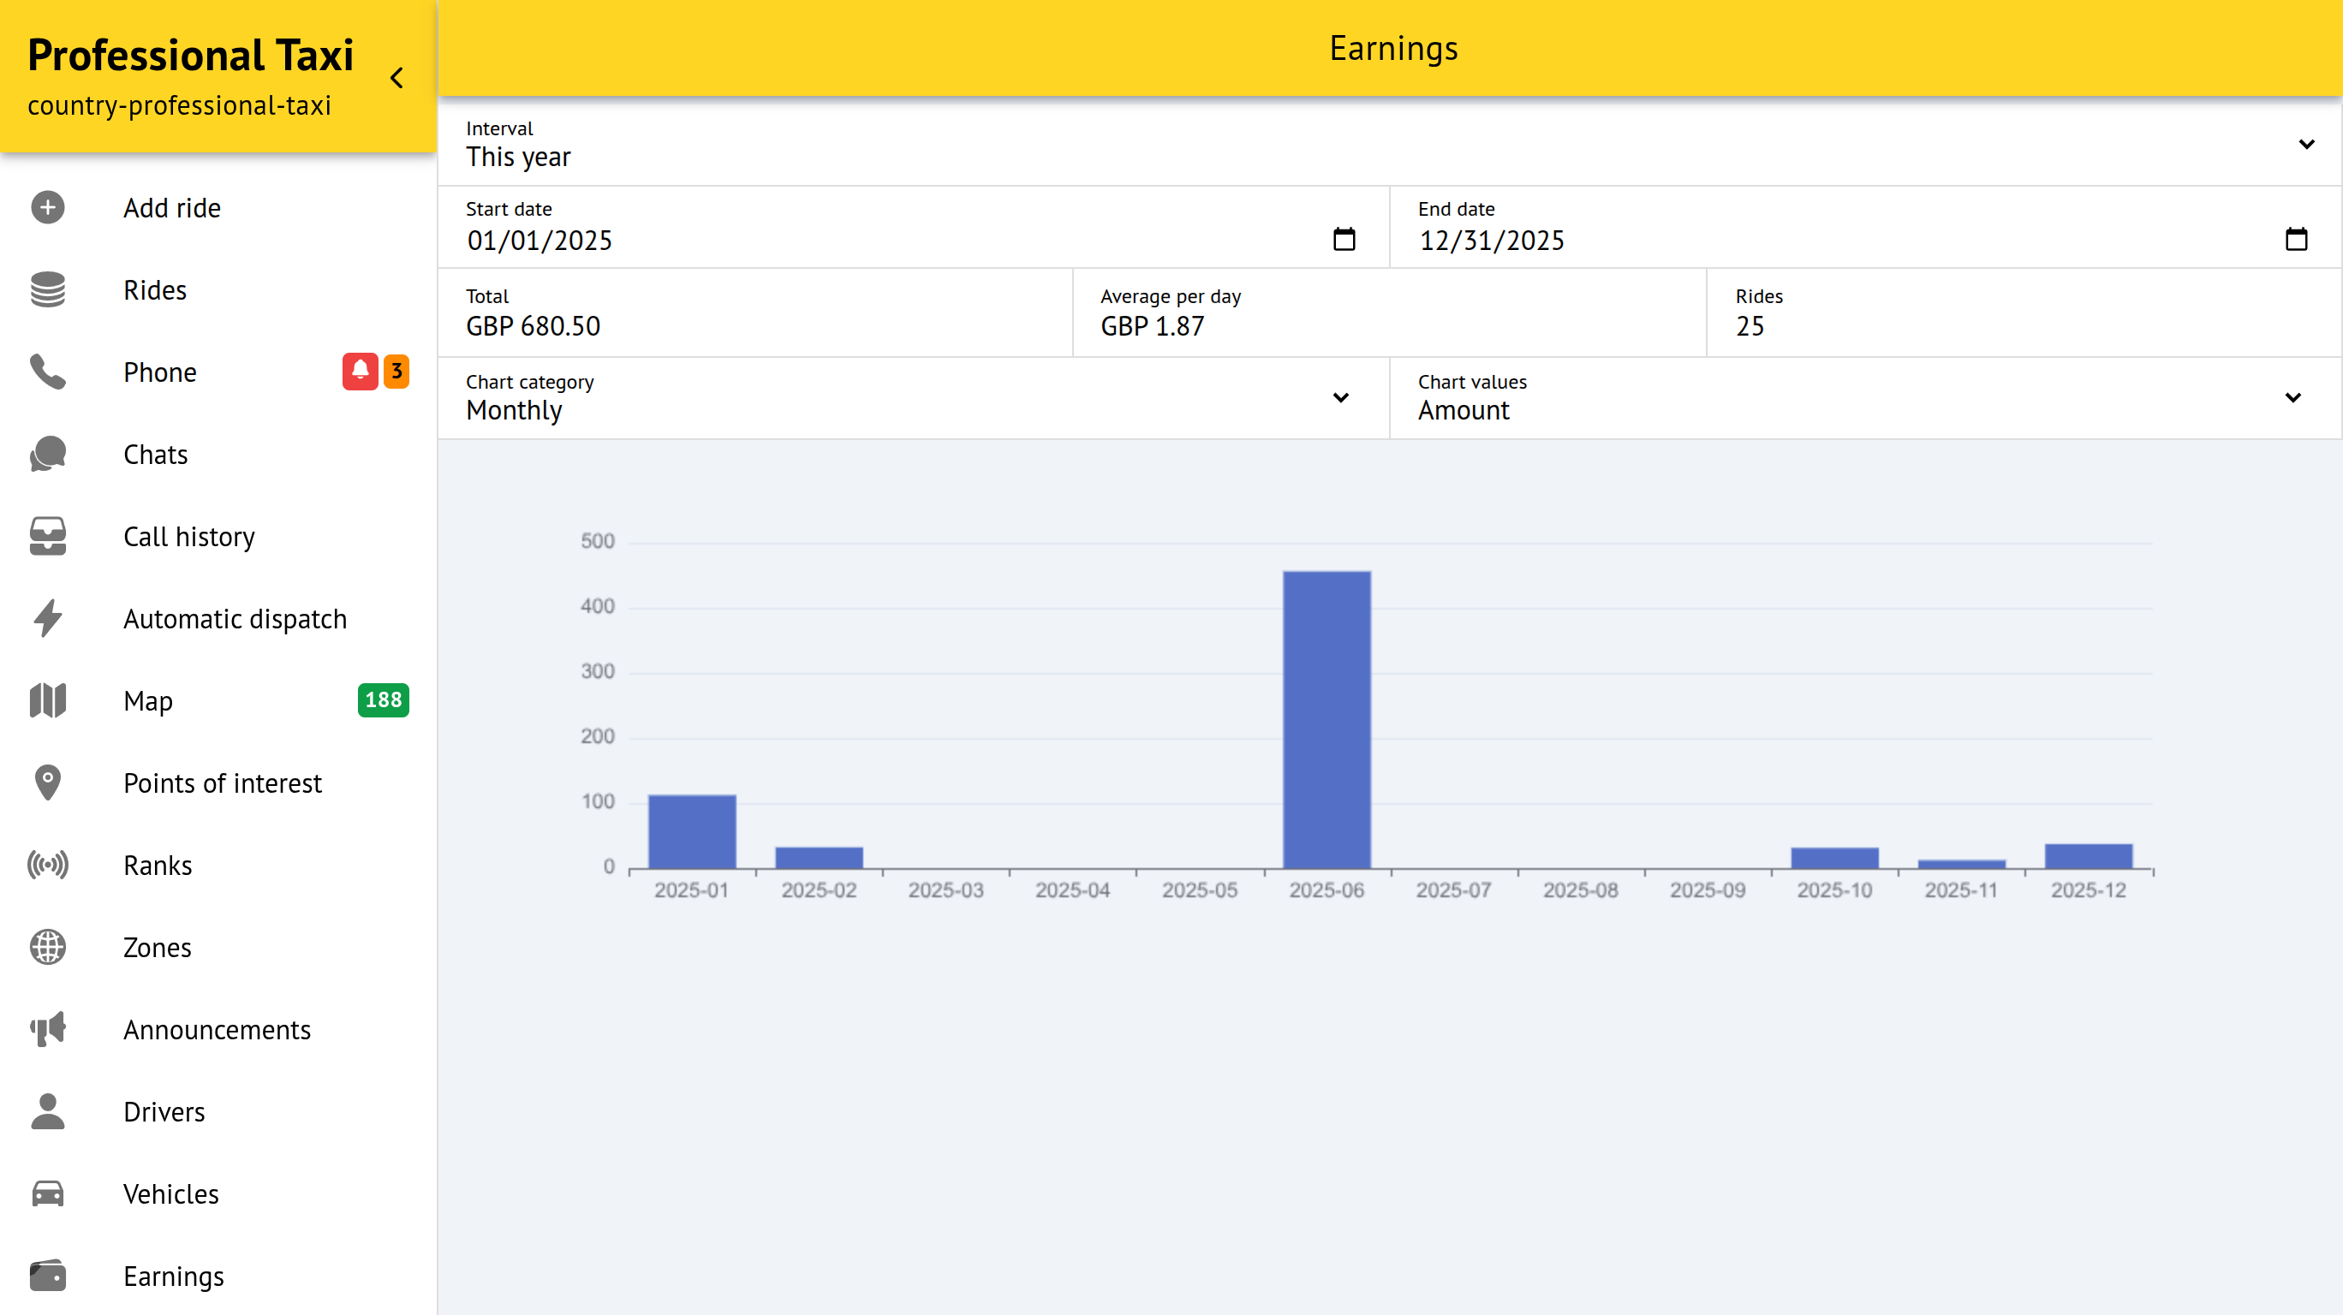
Task: Open the Zones globe icon
Action: point(47,947)
